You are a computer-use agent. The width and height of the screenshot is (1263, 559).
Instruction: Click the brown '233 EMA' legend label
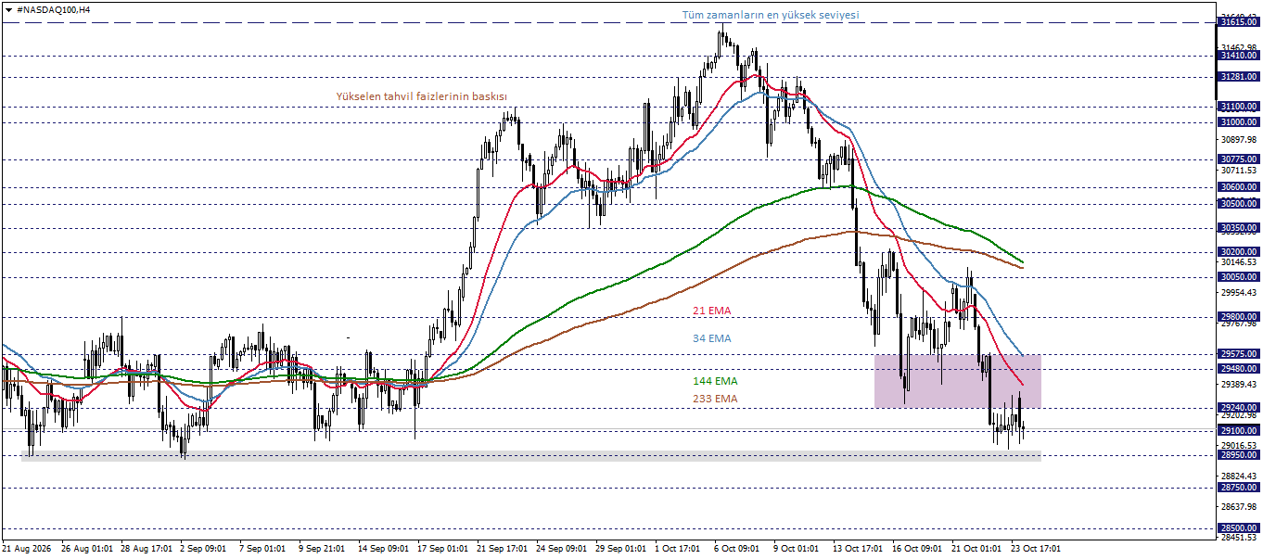coord(715,399)
